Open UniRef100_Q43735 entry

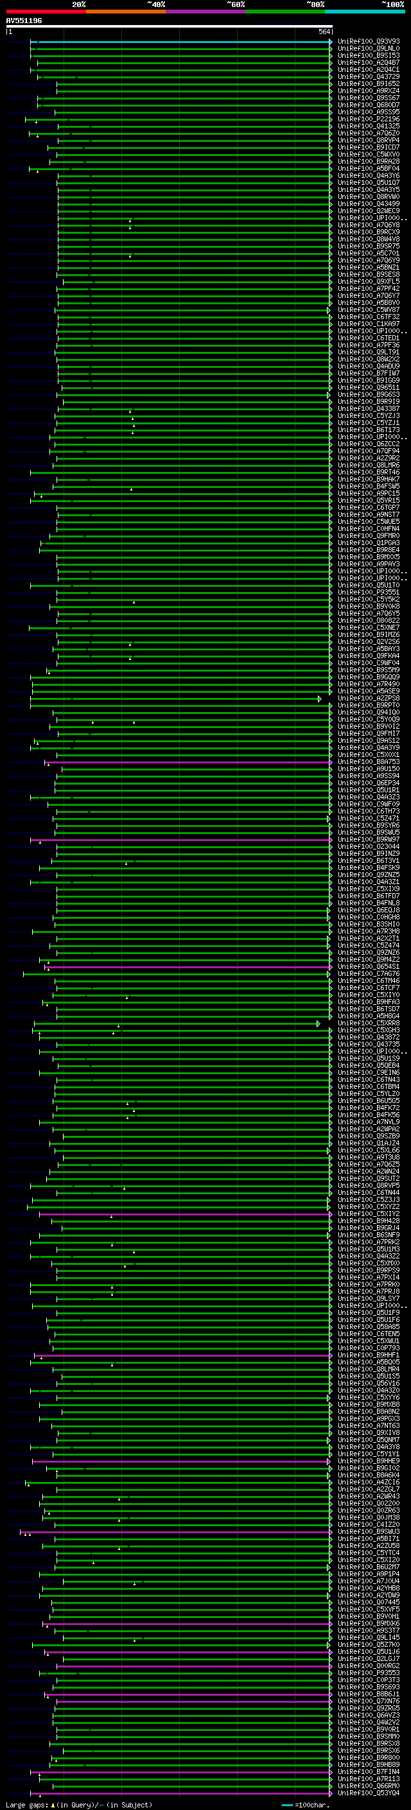(369, 1044)
